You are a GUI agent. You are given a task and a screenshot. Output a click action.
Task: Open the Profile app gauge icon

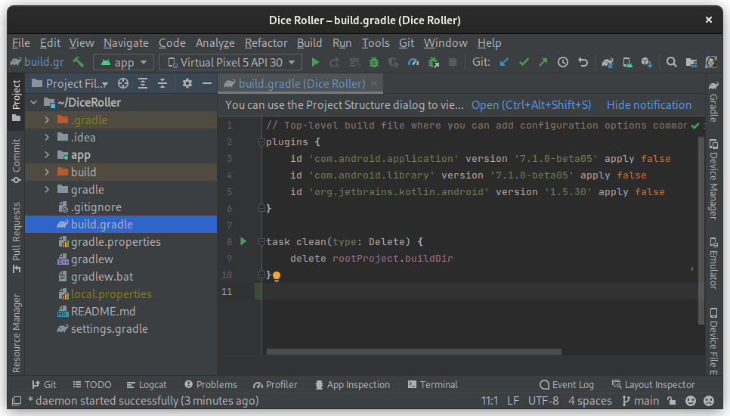[413, 62]
